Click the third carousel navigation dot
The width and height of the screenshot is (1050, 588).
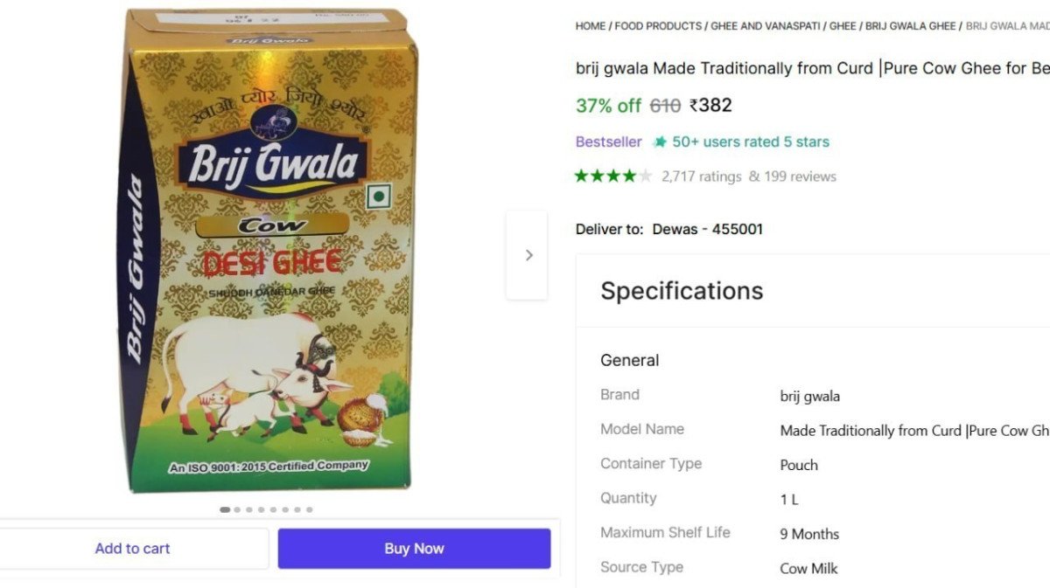click(249, 508)
